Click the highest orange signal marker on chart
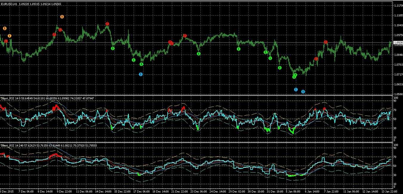The width and height of the screenshot is (403, 194). 62,17
